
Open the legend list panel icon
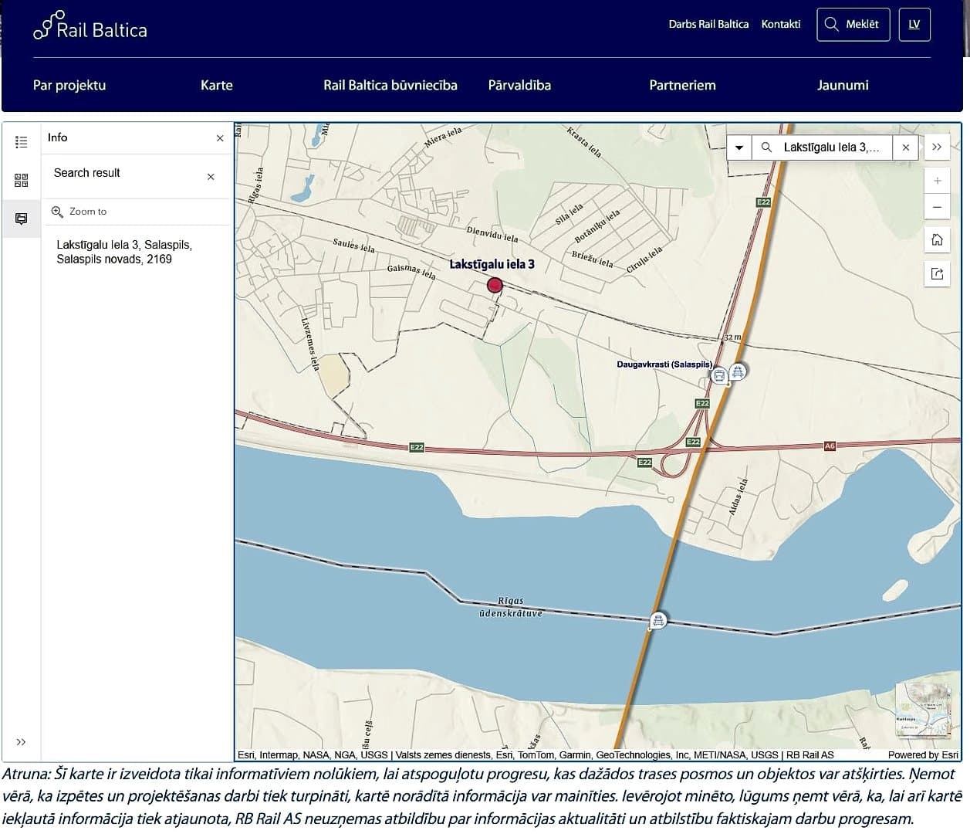tap(22, 142)
